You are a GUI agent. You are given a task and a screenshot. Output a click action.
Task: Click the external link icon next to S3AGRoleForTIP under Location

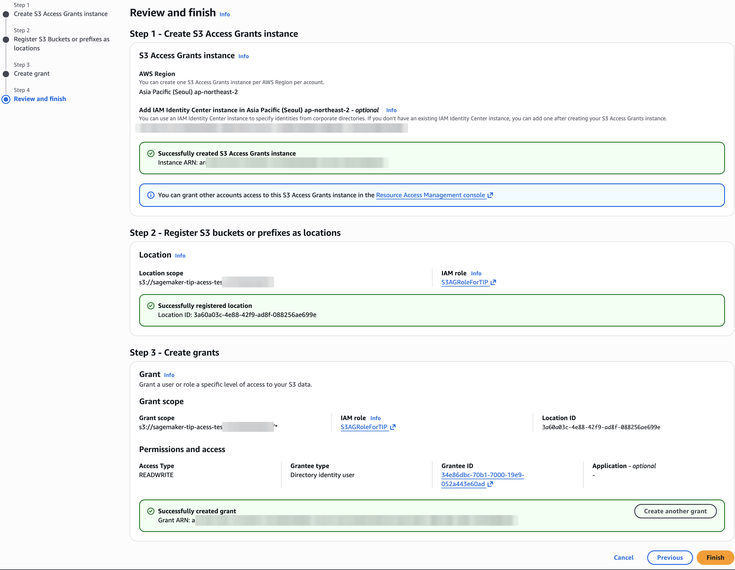tap(493, 282)
